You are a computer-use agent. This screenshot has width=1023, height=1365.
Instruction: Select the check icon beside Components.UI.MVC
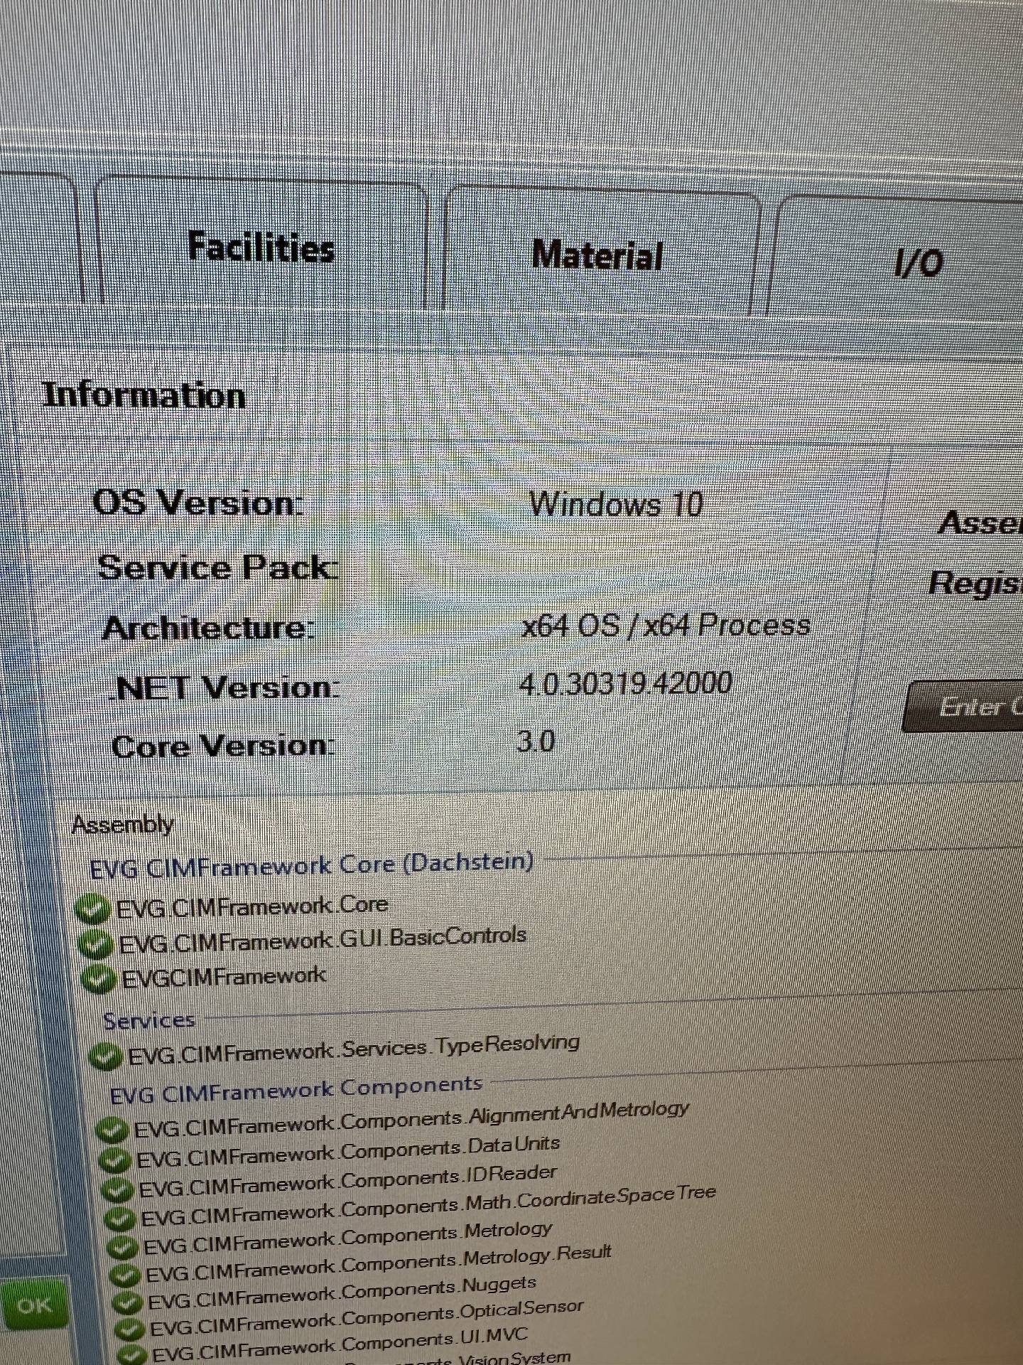click(133, 1354)
